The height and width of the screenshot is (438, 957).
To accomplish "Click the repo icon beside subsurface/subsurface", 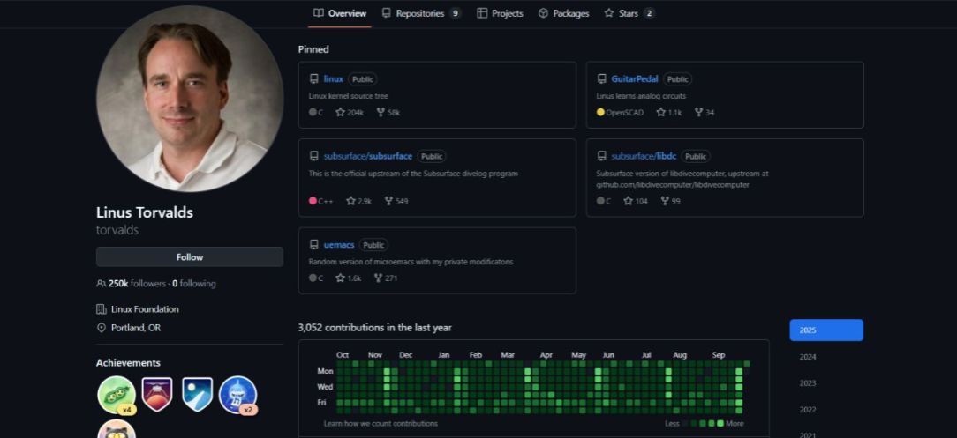I will click(x=313, y=157).
